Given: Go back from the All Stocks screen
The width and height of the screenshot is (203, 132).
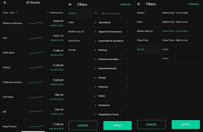Looking at the screenshot, I should click(5, 3).
